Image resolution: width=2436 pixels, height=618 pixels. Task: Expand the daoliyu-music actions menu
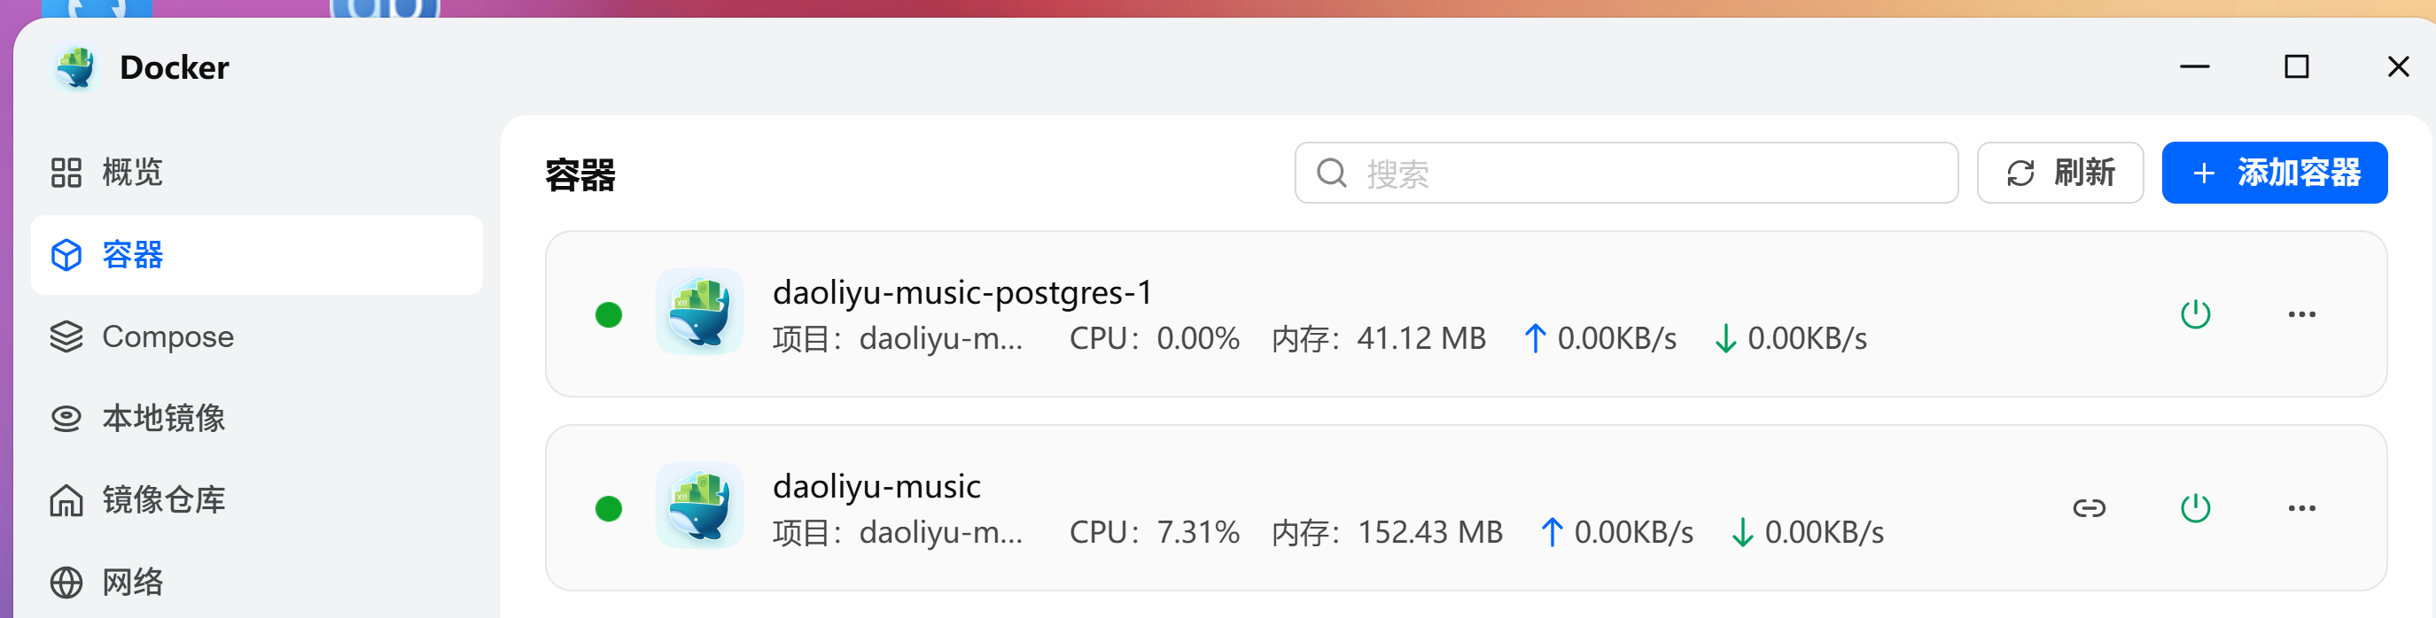2300,507
